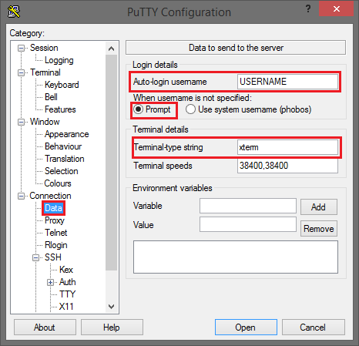Click the Terminal-type string field
Viewport: 359px width, 346px height.
(x=287, y=147)
